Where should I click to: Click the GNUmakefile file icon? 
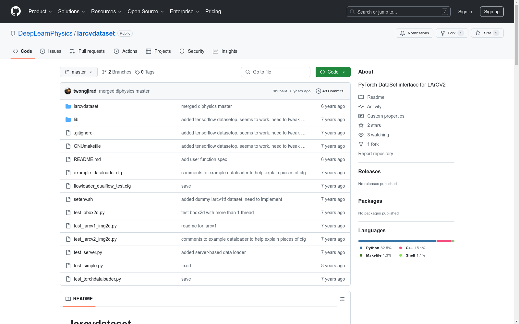68,146
